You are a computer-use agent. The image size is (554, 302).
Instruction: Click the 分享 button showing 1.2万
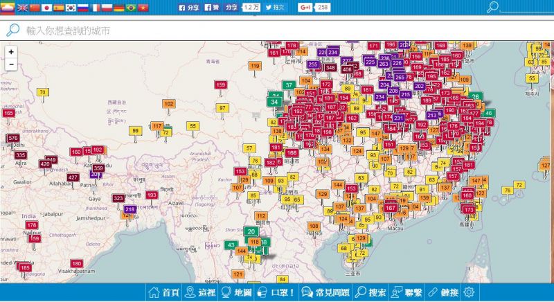[x=232, y=8]
